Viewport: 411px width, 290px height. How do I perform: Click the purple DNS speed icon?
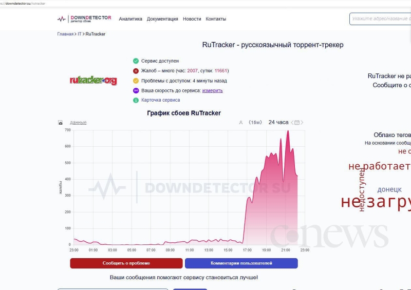coord(136,90)
